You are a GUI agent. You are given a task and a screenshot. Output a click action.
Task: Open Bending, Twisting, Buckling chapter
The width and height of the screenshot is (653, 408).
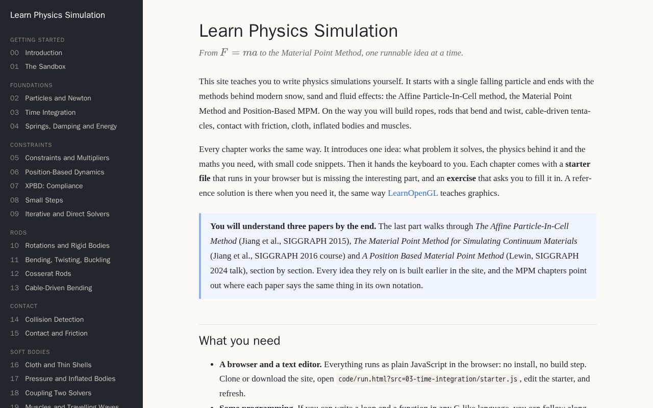click(x=60, y=260)
